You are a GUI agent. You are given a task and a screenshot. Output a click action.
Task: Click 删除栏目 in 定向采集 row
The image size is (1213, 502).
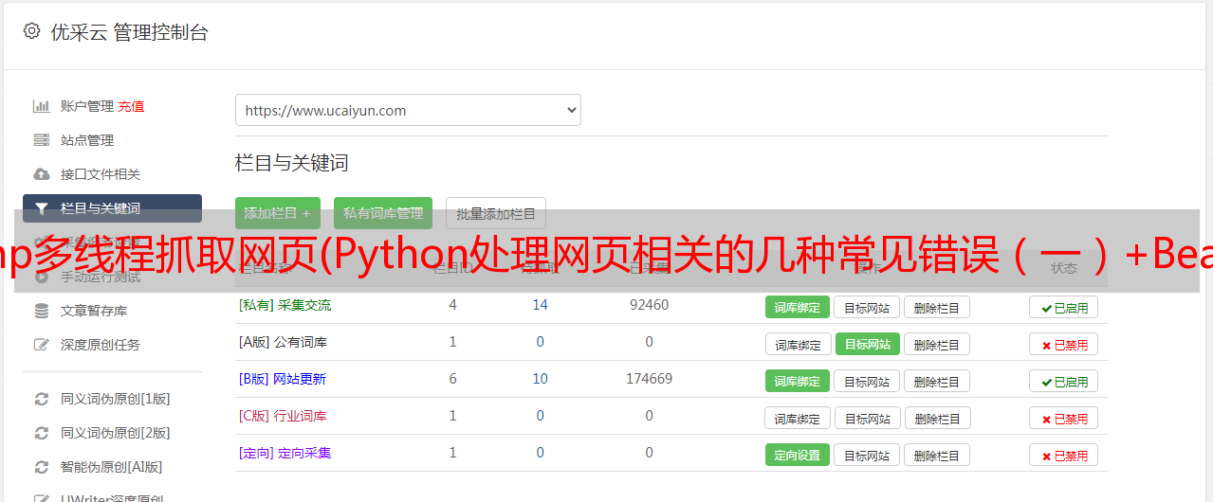(937, 455)
